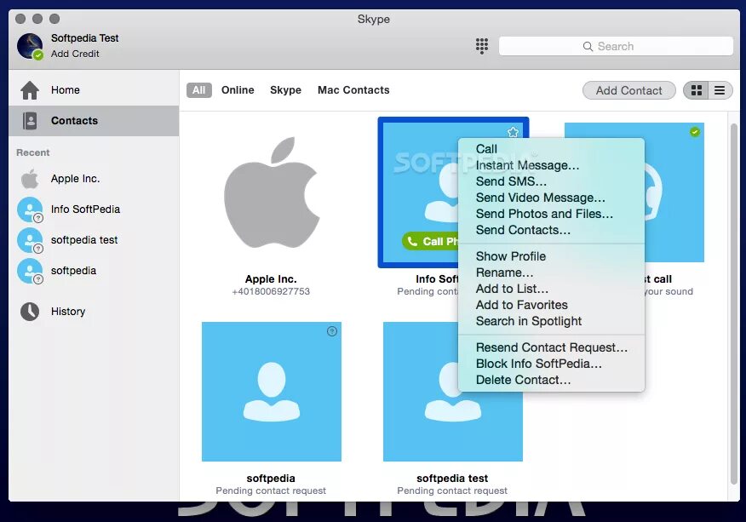746x522 pixels.
Task: Click pending question-mark badge on softpedia card
Action: (x=332, y=331)
